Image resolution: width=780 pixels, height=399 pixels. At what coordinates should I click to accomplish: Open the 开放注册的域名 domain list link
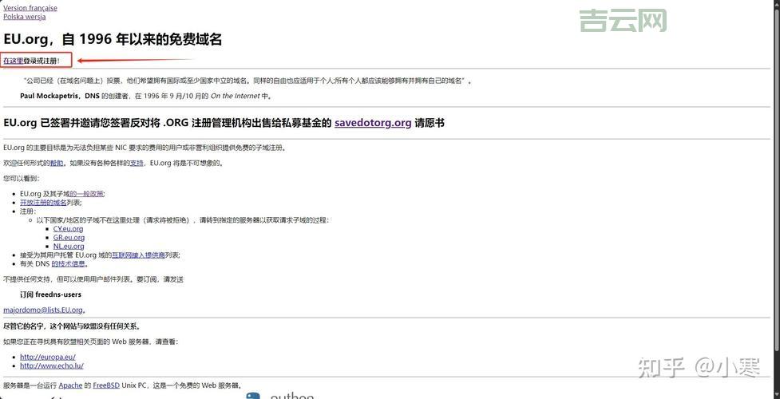(x=43, y=203)
